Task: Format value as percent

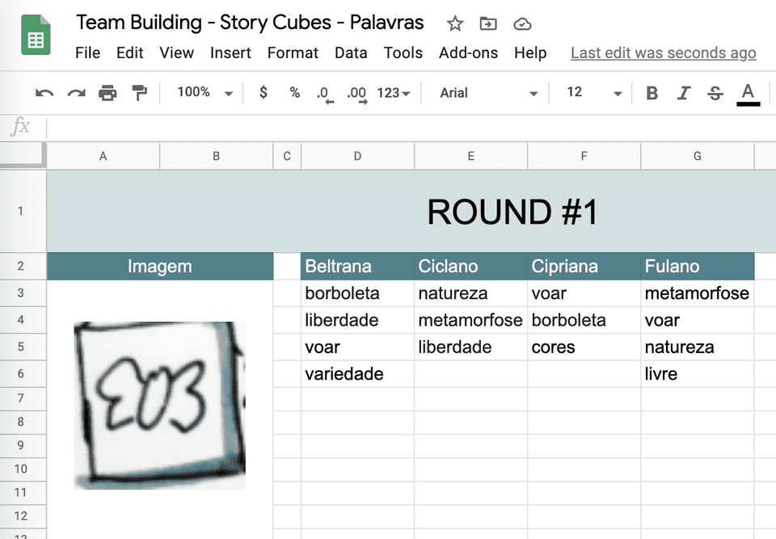Action: click(294, 93)
